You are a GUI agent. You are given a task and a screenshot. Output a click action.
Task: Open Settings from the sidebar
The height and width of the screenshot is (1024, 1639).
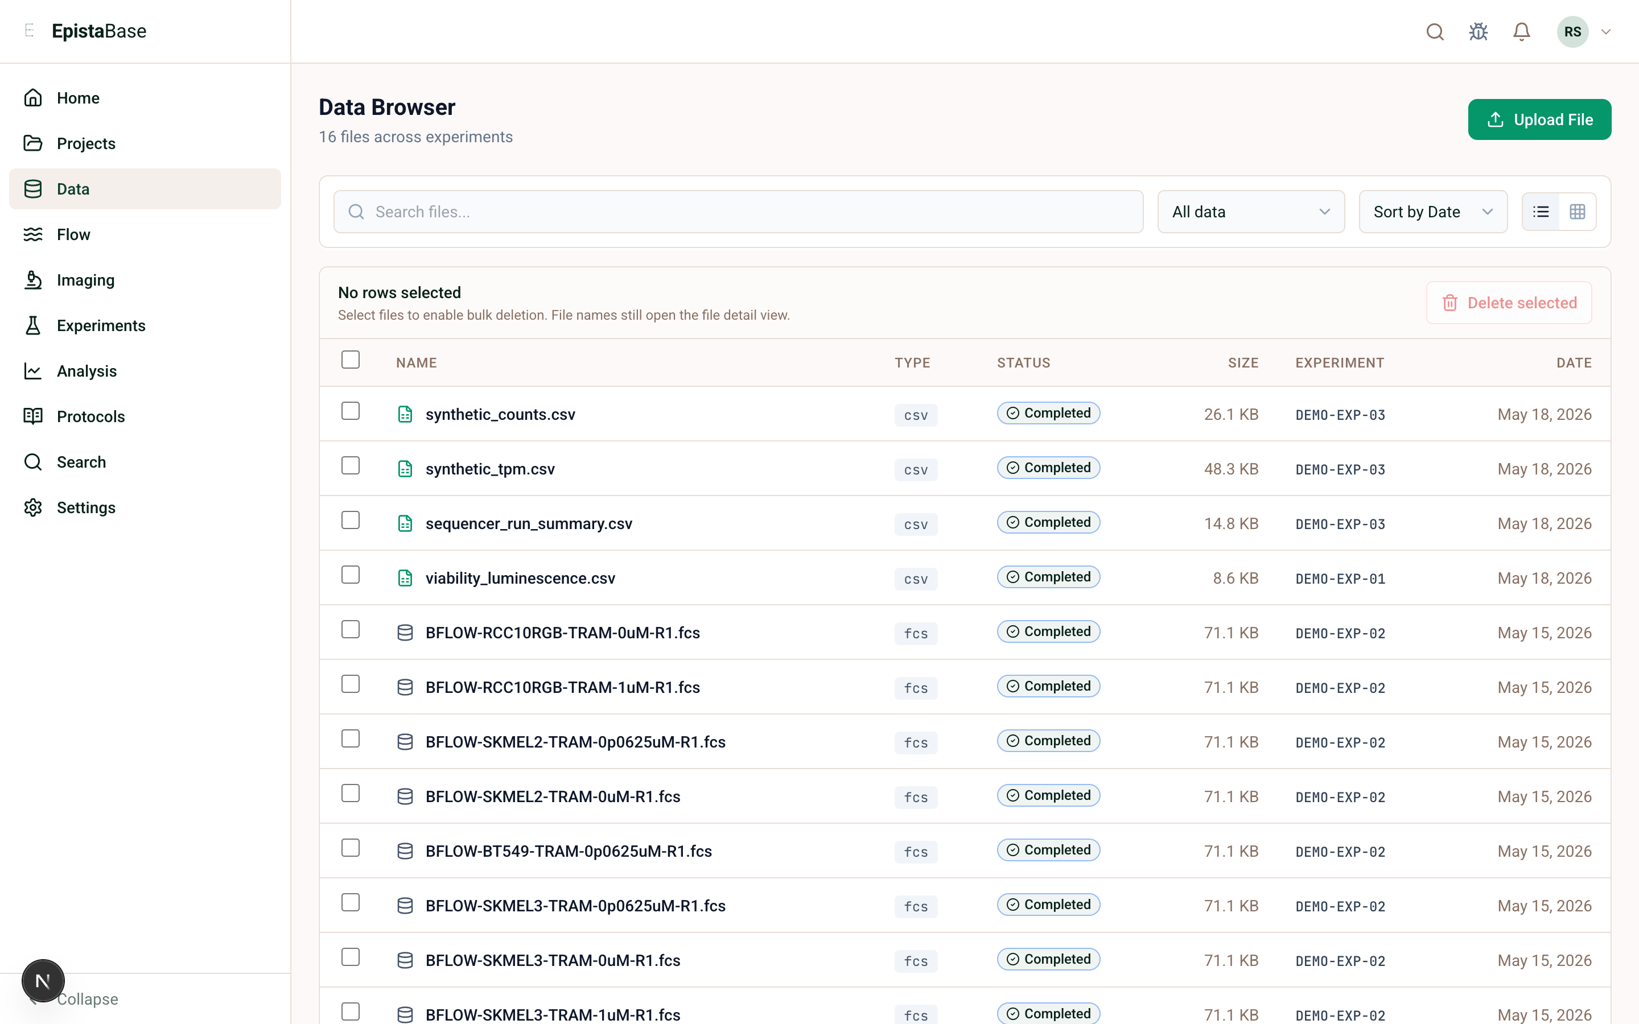[145, 507]
